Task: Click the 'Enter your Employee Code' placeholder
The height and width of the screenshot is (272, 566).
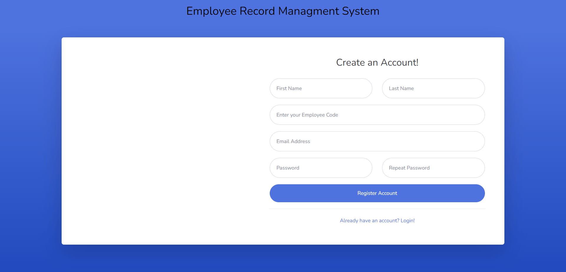Action: point(307,115)
